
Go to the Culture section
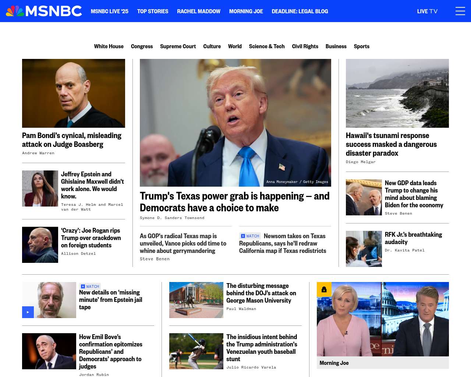(212, 46)
